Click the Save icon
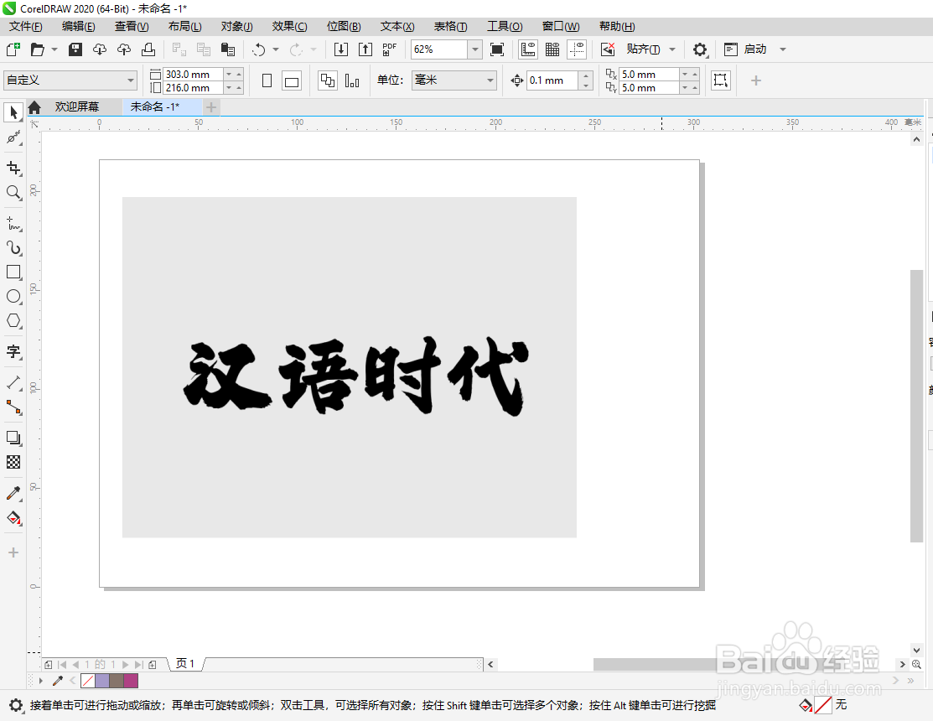 tap(75, 49)
